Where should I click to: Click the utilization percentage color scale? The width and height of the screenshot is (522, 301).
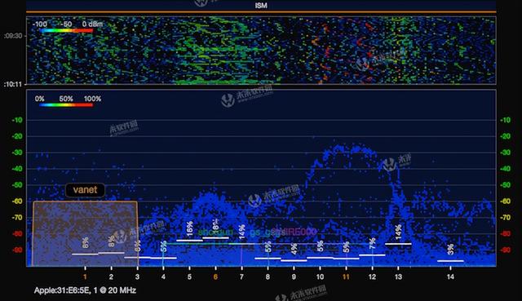coord(66,105)
